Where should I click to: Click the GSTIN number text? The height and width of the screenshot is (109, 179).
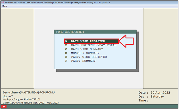17,102
